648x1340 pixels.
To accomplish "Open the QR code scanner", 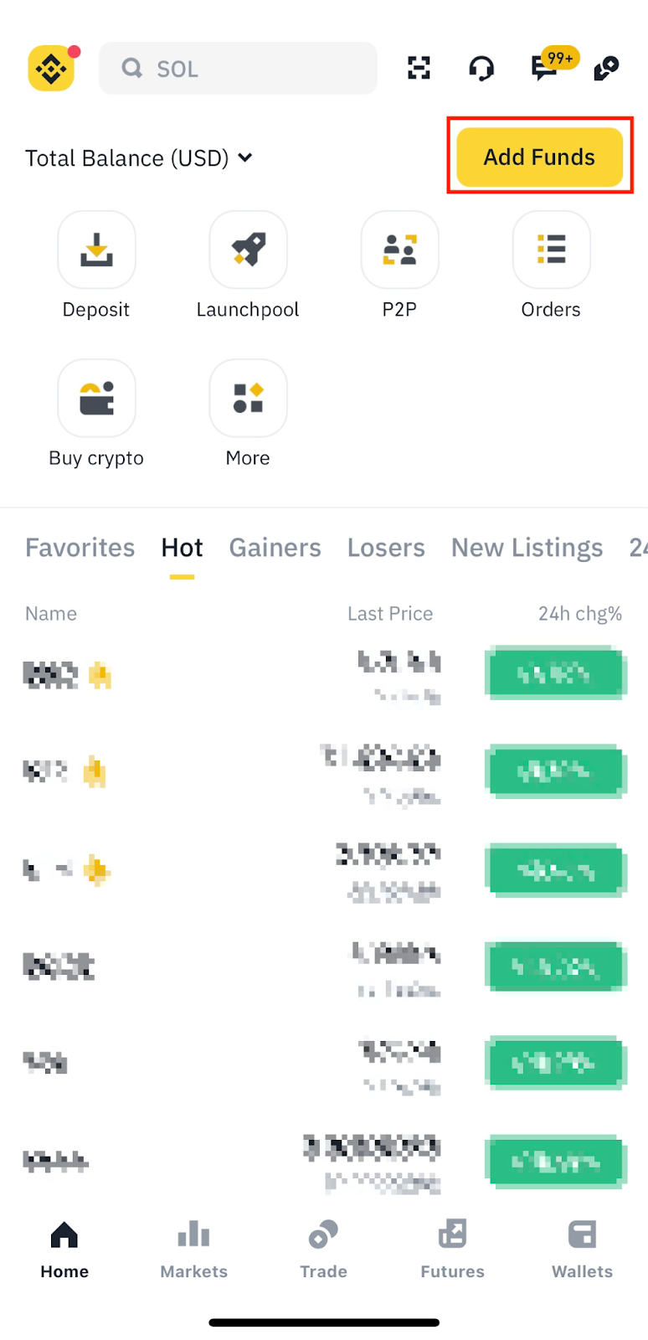I will pyautogui.click(x=419, y=68).
